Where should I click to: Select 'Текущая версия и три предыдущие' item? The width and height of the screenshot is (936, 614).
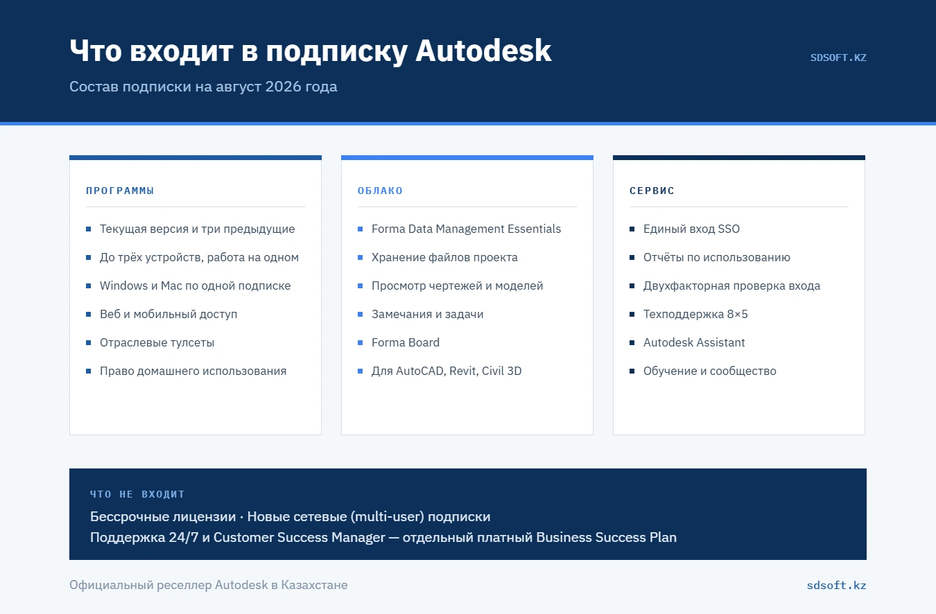(197, 229)
